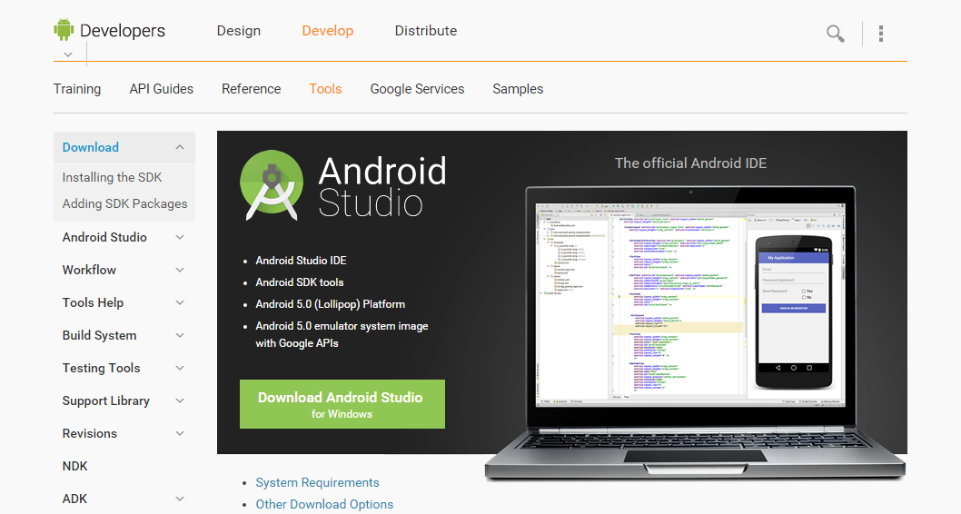Open API Guides in the sub-navigation
The image size is (961, 514).
tap(161, 89)
